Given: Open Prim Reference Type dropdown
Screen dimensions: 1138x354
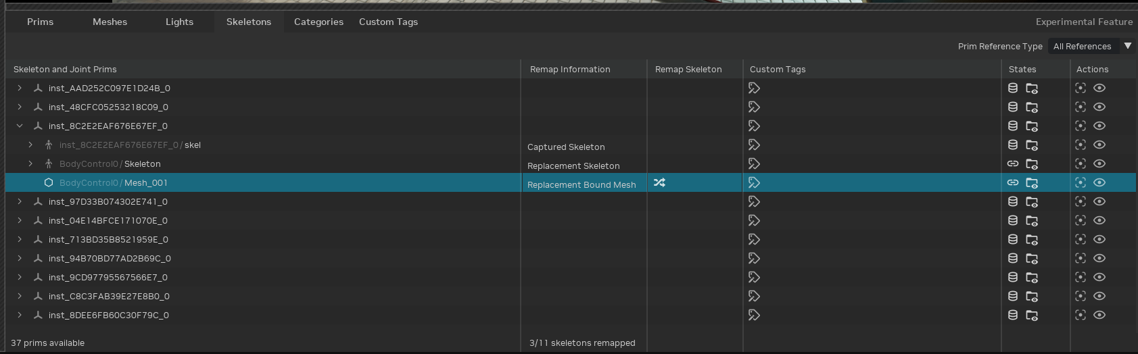Looking at the screenshot, I should tap(1091, 46).
